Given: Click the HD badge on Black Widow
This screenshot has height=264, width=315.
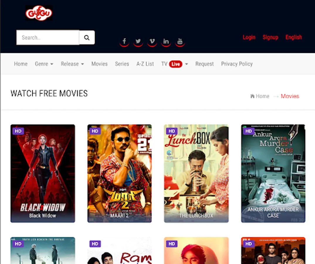Looking at the screenshot, I should coord(18,131).
